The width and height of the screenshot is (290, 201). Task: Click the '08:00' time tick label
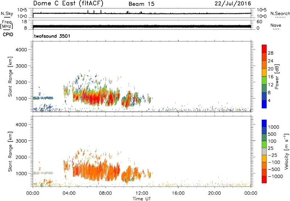(x=105, y=193)
